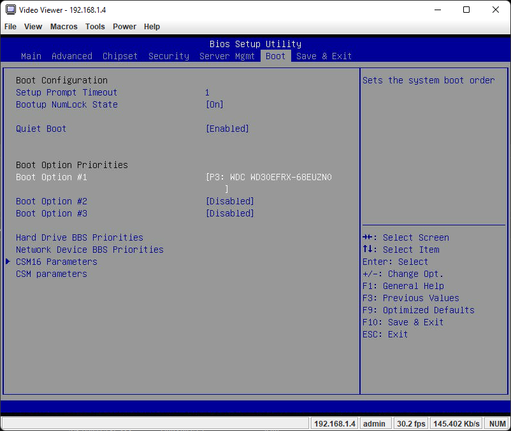Click the 'F1: General Help' hint
Viewport: 511px width, 431px height.
[403, 286]
